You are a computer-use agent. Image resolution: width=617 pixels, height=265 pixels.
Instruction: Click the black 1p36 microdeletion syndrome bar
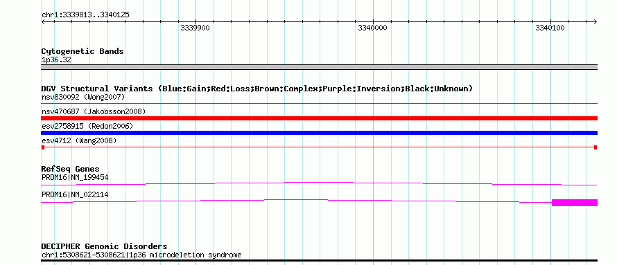tap(319, 260)
